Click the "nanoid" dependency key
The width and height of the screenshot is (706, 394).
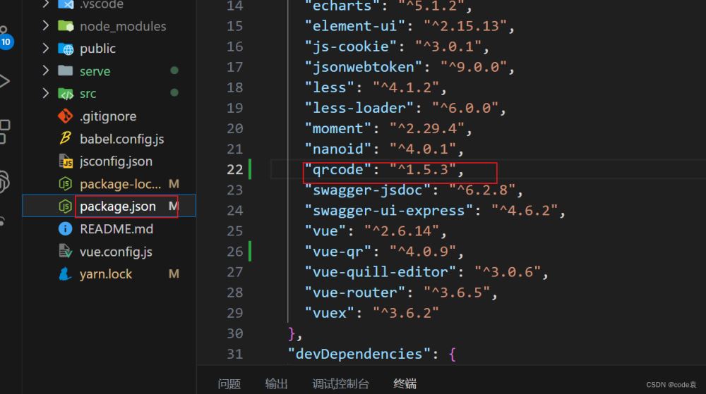338,149
